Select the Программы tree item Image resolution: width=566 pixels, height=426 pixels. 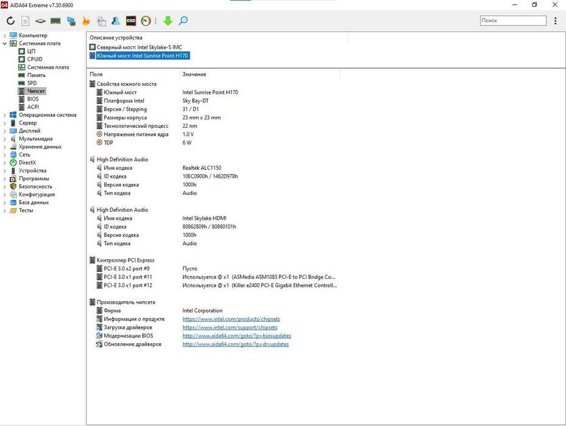click(x=34, y=178)
